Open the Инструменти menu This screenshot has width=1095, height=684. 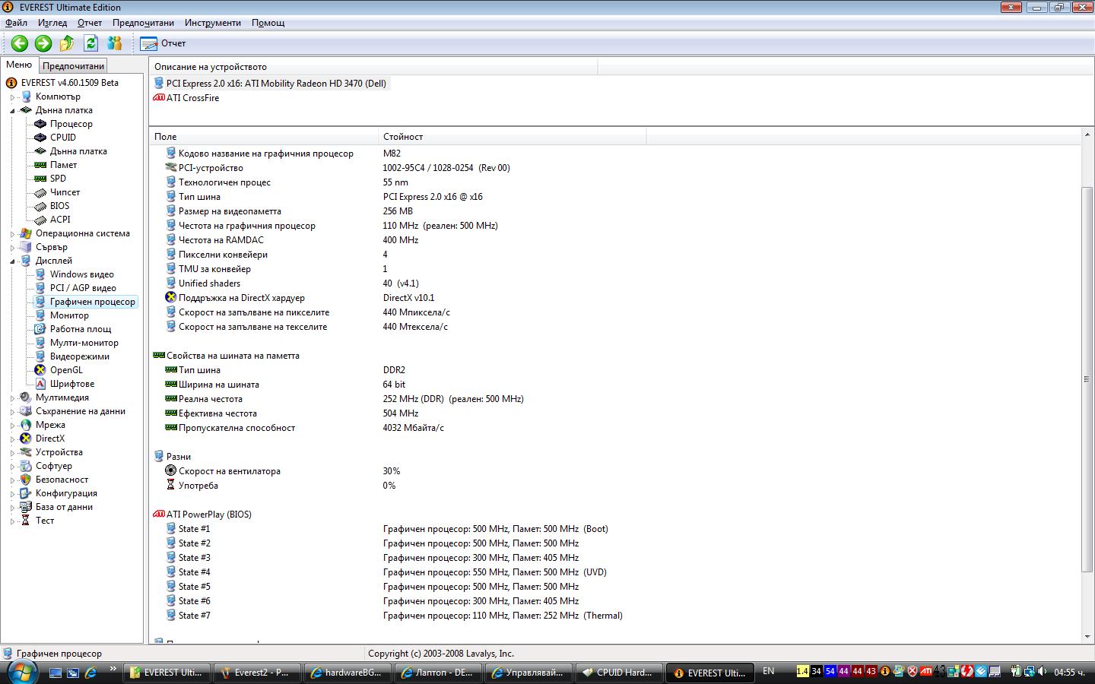[213, 23]
